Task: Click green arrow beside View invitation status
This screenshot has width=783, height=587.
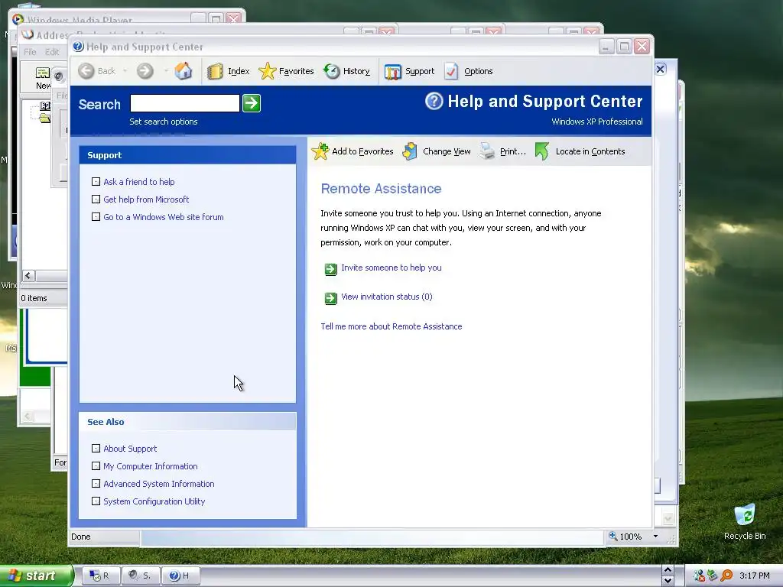Action: click(330, 298)
